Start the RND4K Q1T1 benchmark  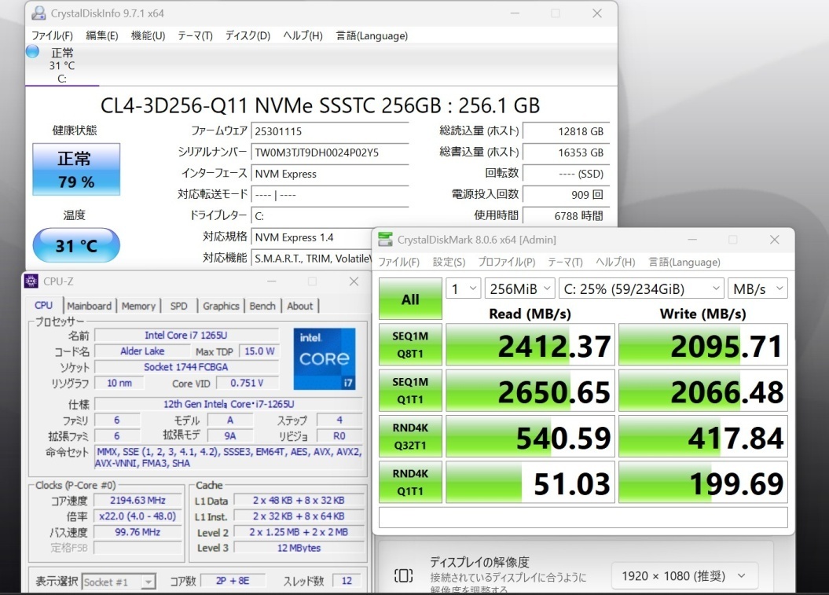409,482
